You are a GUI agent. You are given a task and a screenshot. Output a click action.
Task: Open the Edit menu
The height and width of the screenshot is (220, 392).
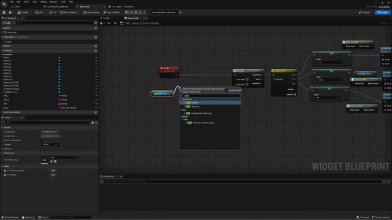18,2
